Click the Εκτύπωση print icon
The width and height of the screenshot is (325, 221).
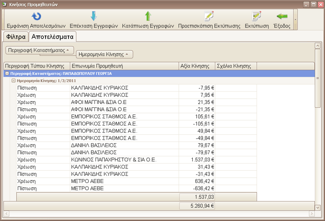point(256,16)
